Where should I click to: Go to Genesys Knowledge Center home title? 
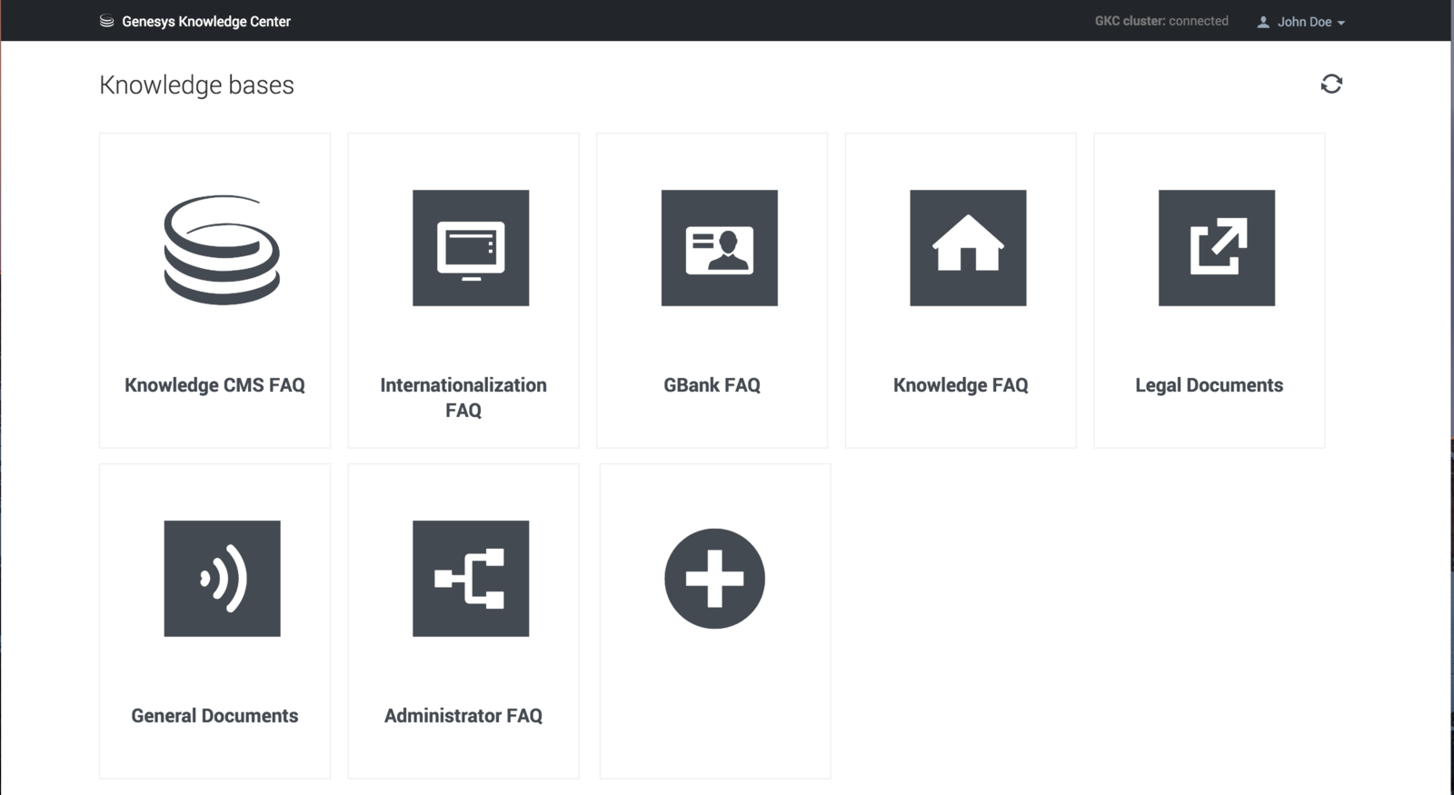[x=206, y=22]
